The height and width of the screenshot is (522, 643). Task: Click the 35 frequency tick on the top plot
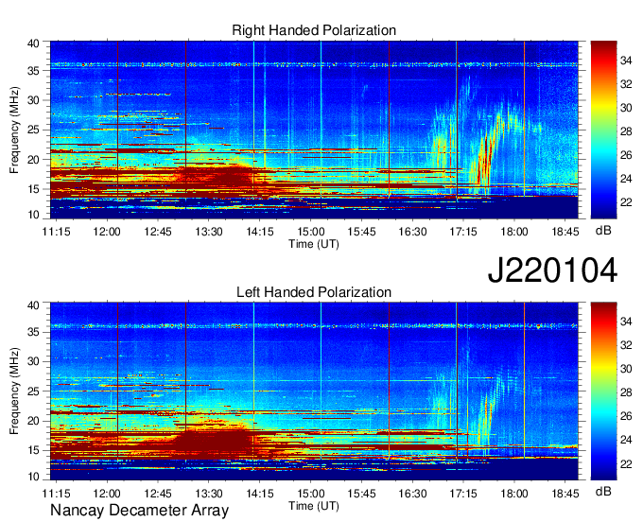pyautogui.click(x=33, y=71)
